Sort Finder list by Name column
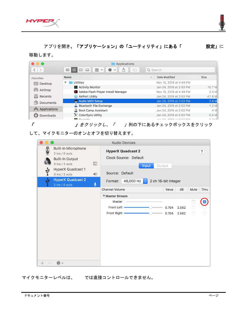 pyautogui.click(x=108, y=77)
